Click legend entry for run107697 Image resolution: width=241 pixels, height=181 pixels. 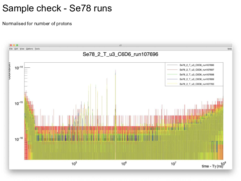point(197,69)
